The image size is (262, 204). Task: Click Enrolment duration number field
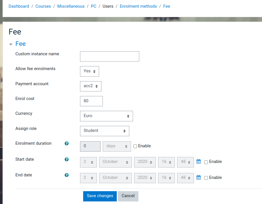click(x=90, y=146)
